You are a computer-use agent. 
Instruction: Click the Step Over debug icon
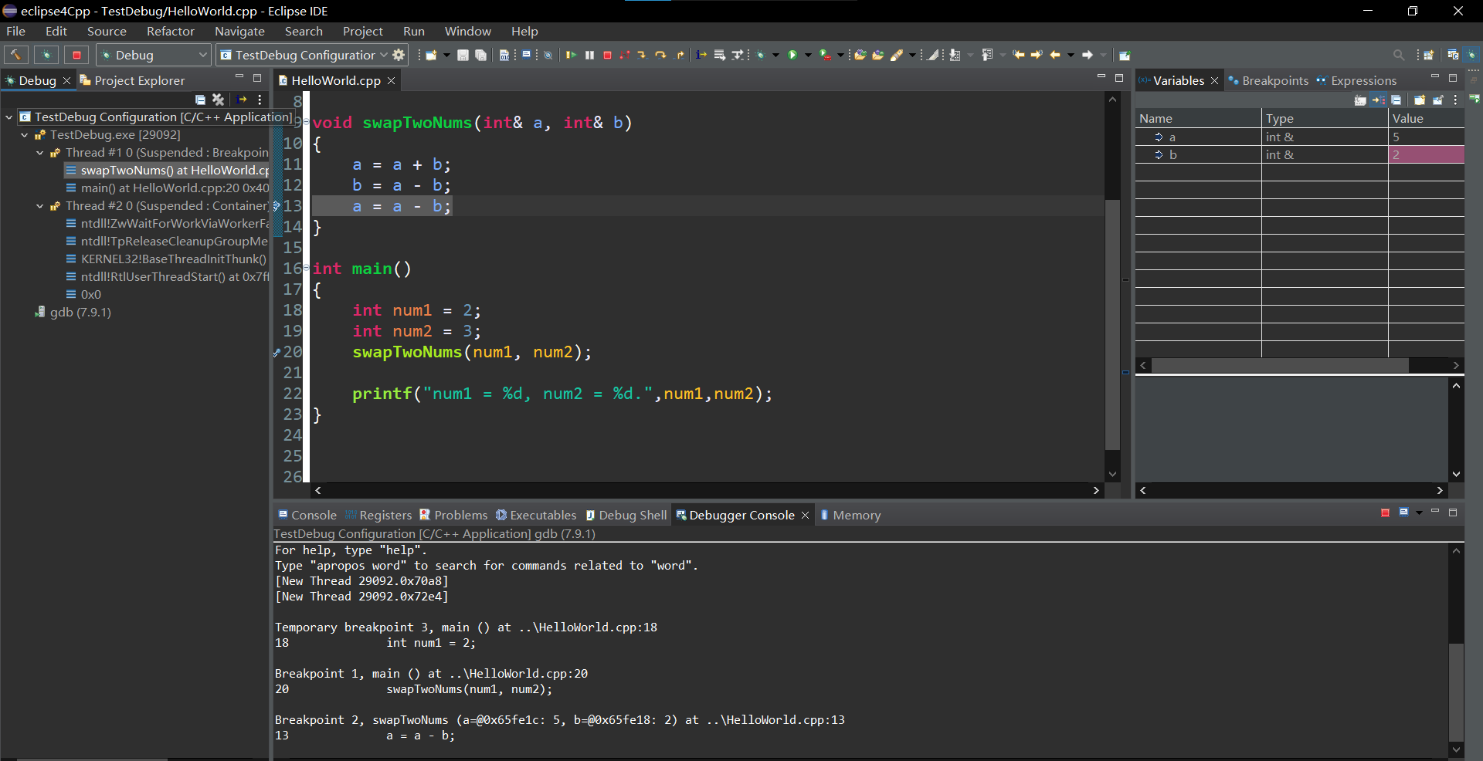(660, 55)
